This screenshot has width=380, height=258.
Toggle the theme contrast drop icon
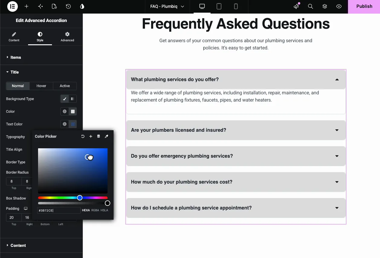82,6
